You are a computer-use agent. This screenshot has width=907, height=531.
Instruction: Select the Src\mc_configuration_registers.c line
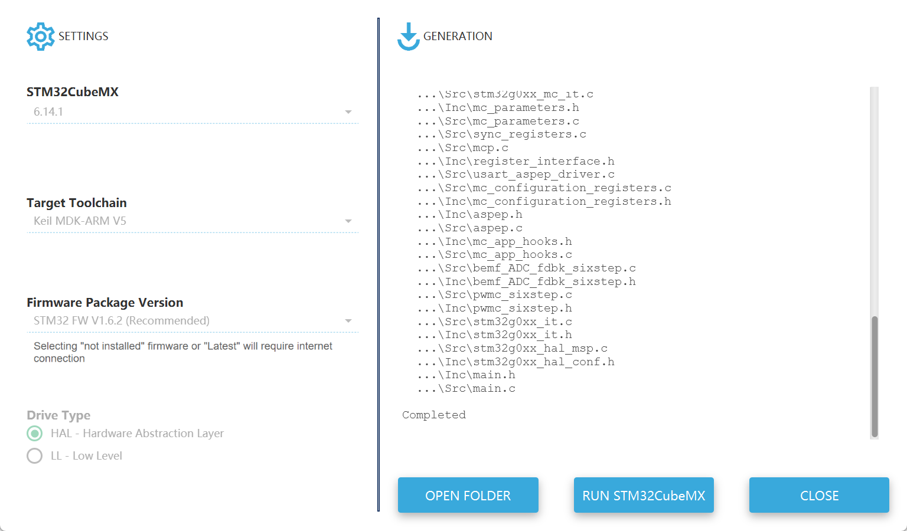pyautogui.click(x=544, y=188)
